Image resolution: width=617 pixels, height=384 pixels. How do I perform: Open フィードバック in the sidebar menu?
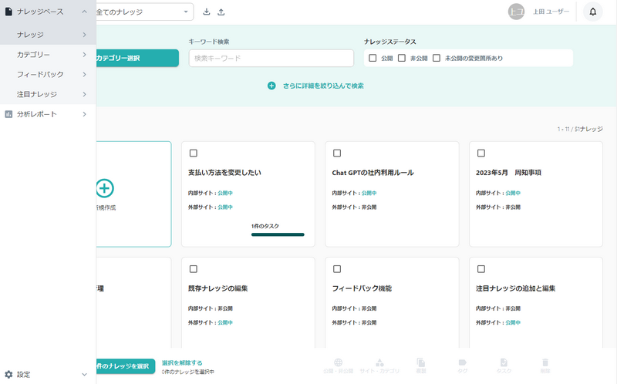coord(48,75)
